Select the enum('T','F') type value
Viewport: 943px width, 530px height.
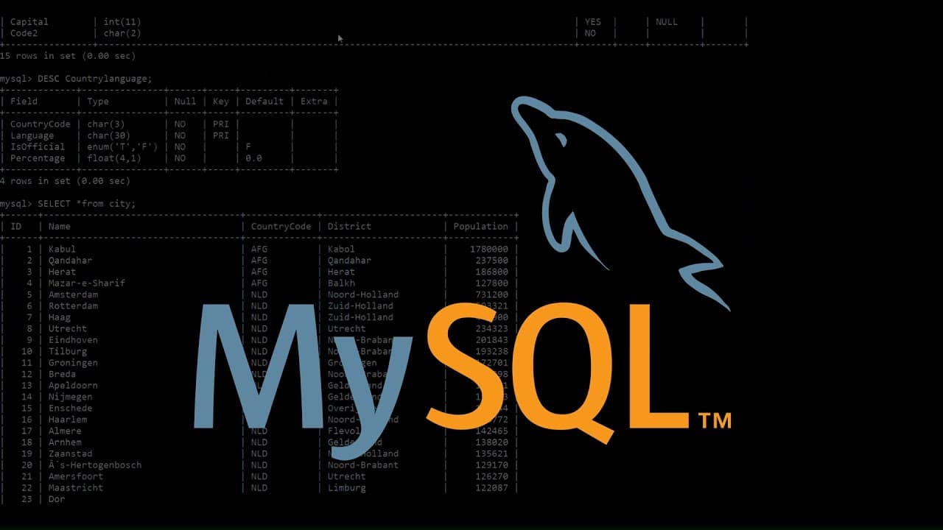click(x=122, y=146)
